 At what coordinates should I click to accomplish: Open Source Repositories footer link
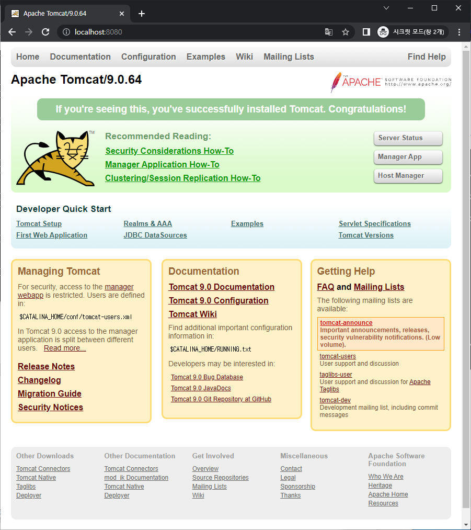220,477
